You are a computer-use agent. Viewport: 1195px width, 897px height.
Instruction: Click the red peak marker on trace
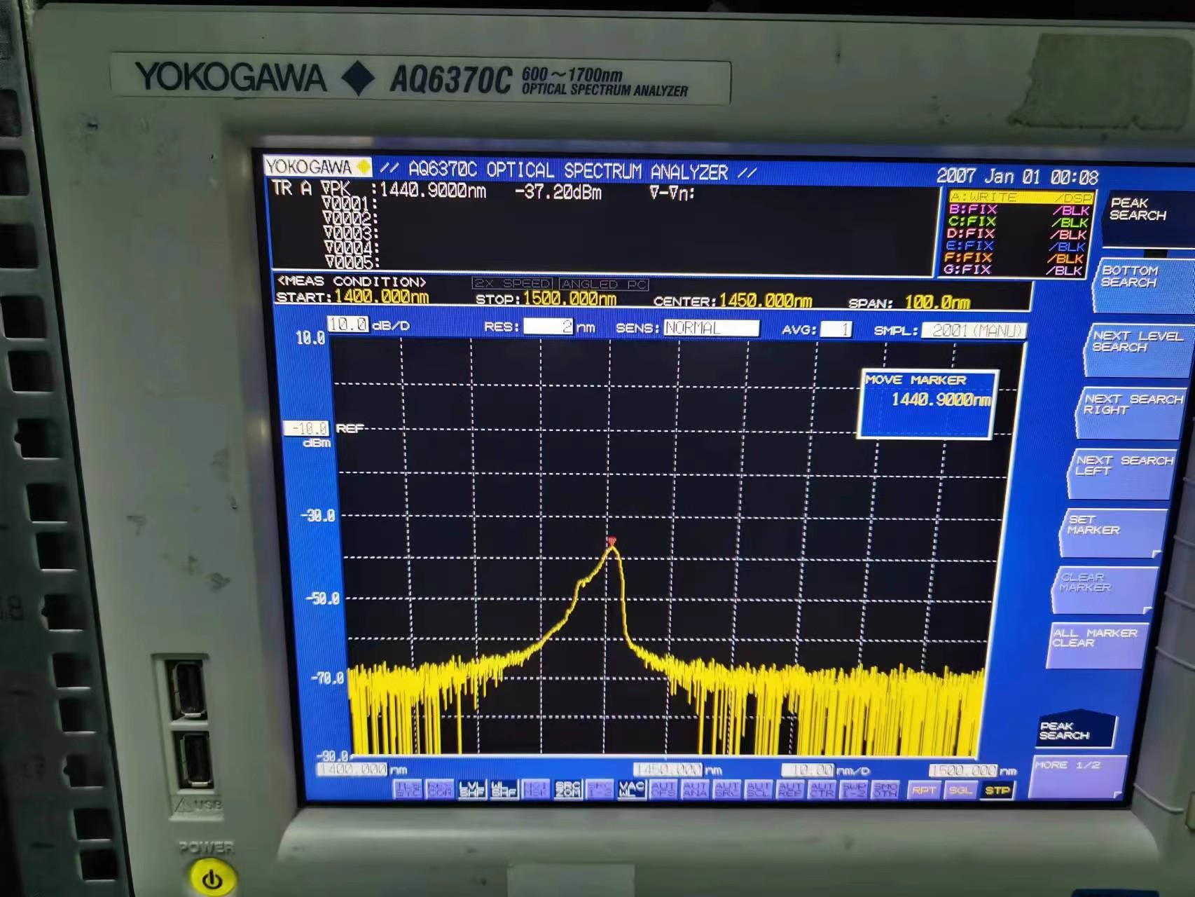click(612, 541)
